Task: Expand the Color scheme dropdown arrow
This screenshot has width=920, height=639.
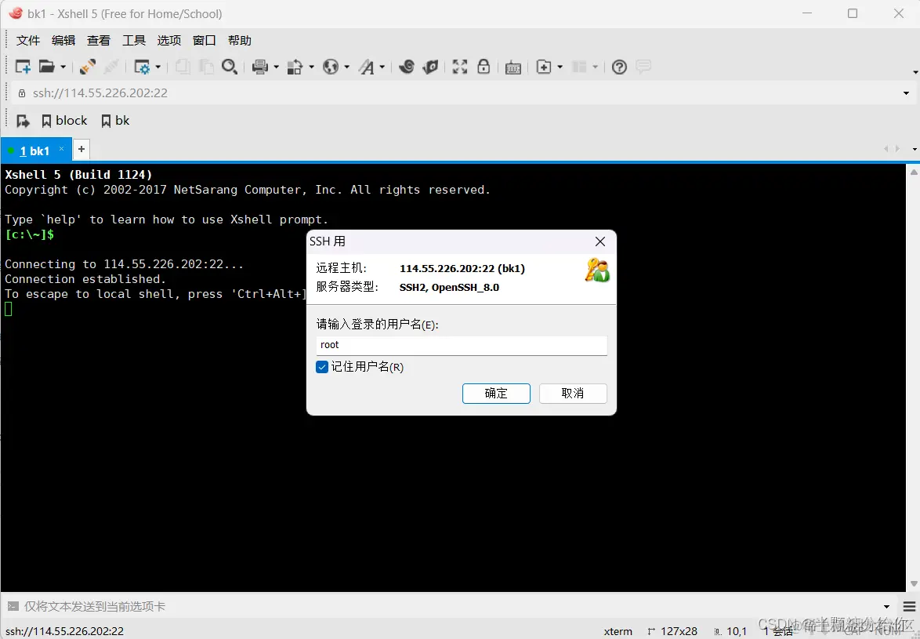Action: 312,67
